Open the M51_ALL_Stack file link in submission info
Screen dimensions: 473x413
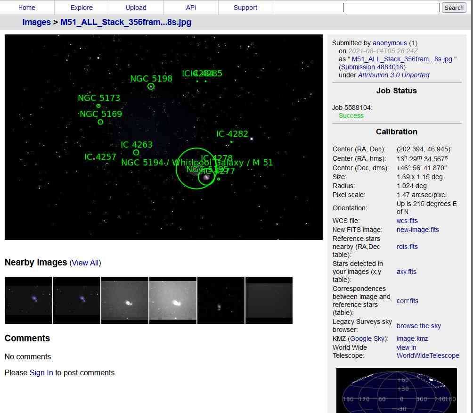(402, 59)
